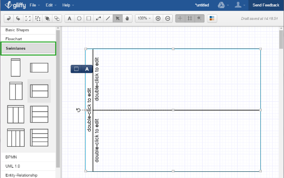Open the color theme picker

point(212,18)
